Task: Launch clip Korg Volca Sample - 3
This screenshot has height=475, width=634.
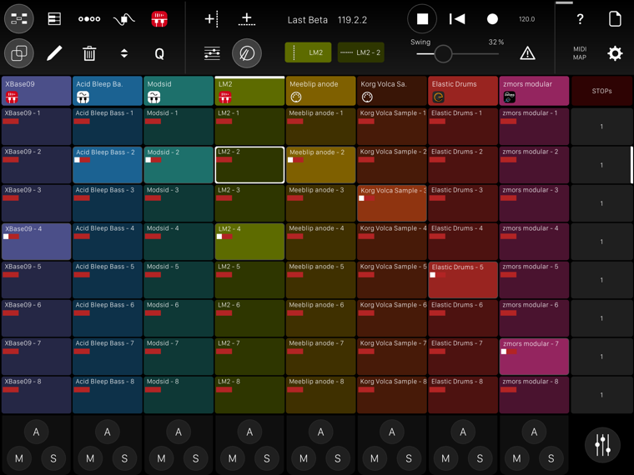Action: pos(392,203)
